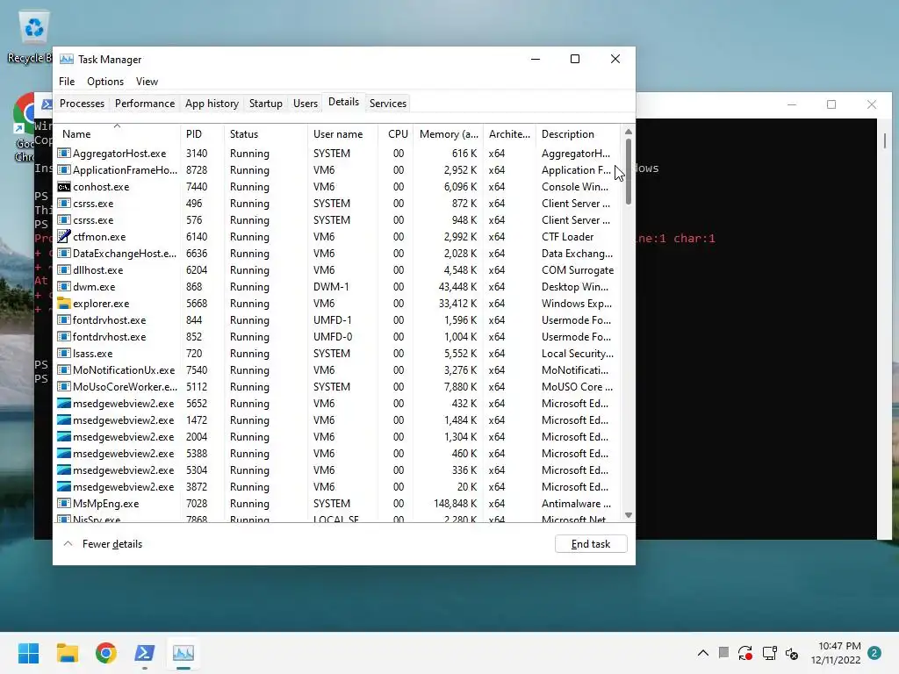Select msedgewebview2.exe with PID 2004

(123, 437)
